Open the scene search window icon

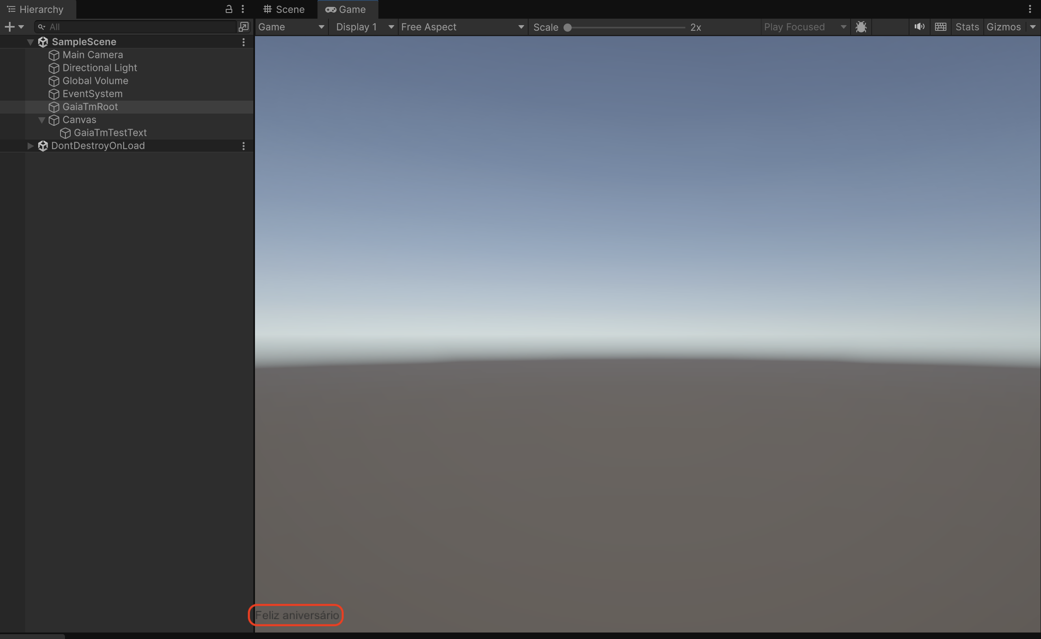coord(244,27)
